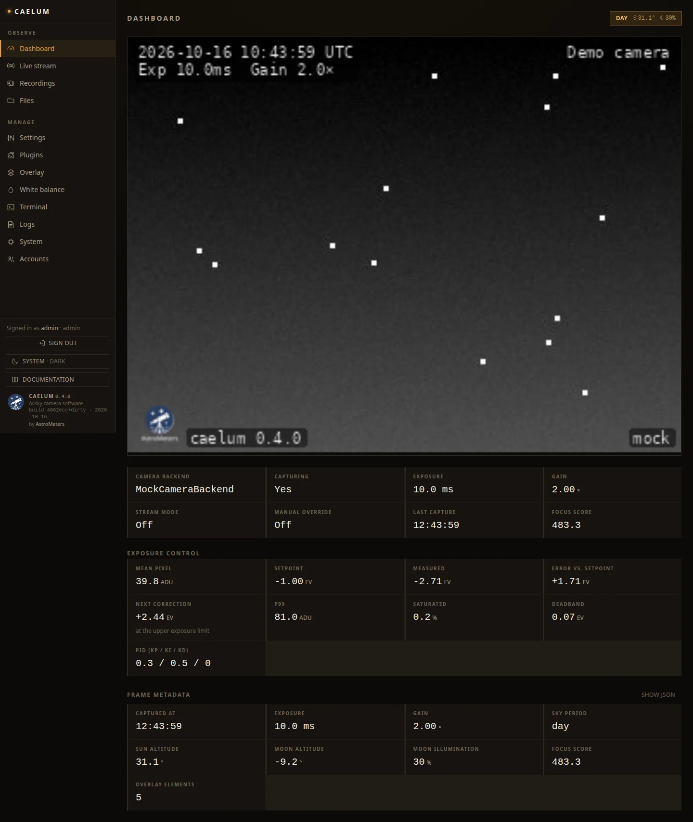Image resolution: width=693 pixels, height=822 pixels.
Task: Click the White balance droplet icon
Action: coord(11,190)
